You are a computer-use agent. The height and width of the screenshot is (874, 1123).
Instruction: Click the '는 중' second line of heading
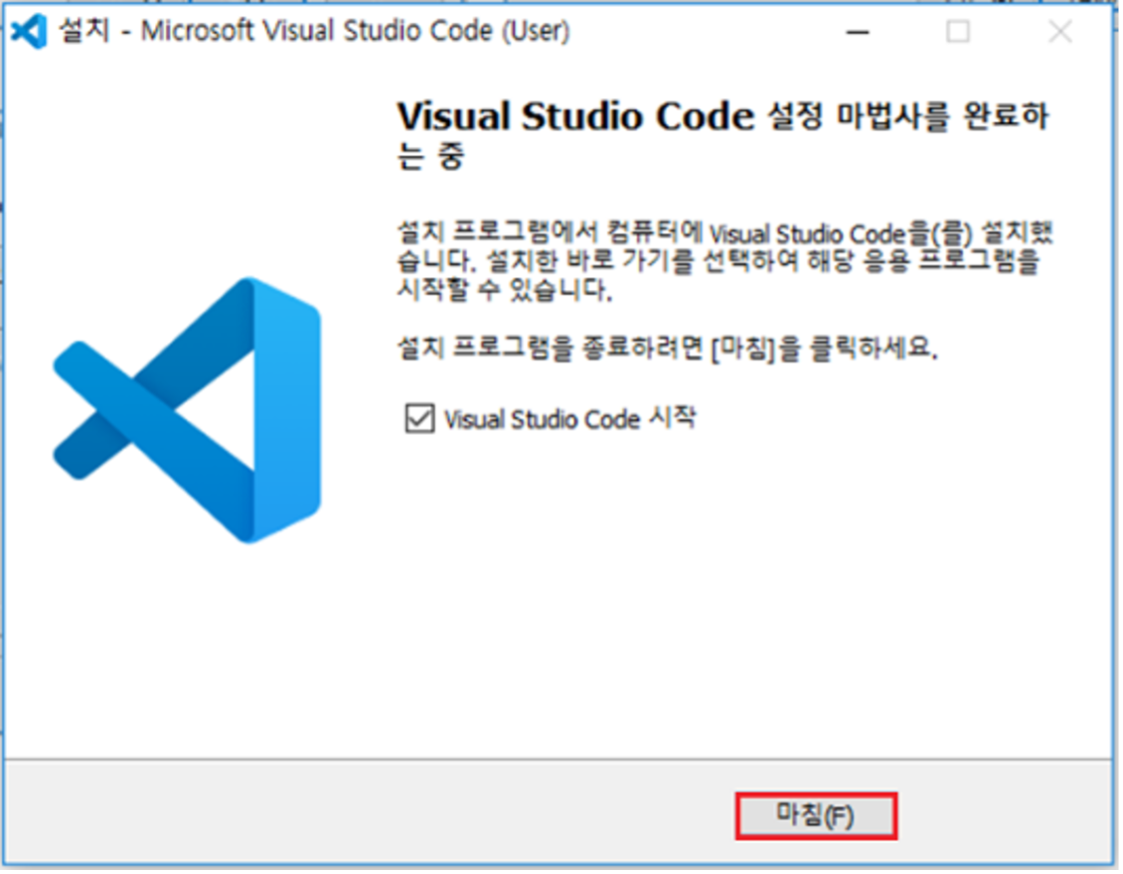pos(430,157)
